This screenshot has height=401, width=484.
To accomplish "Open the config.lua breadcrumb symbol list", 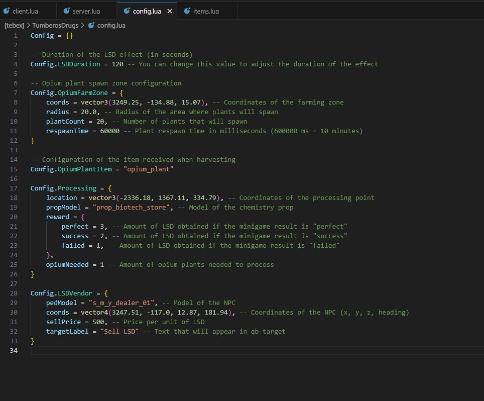I will [111, 25].
